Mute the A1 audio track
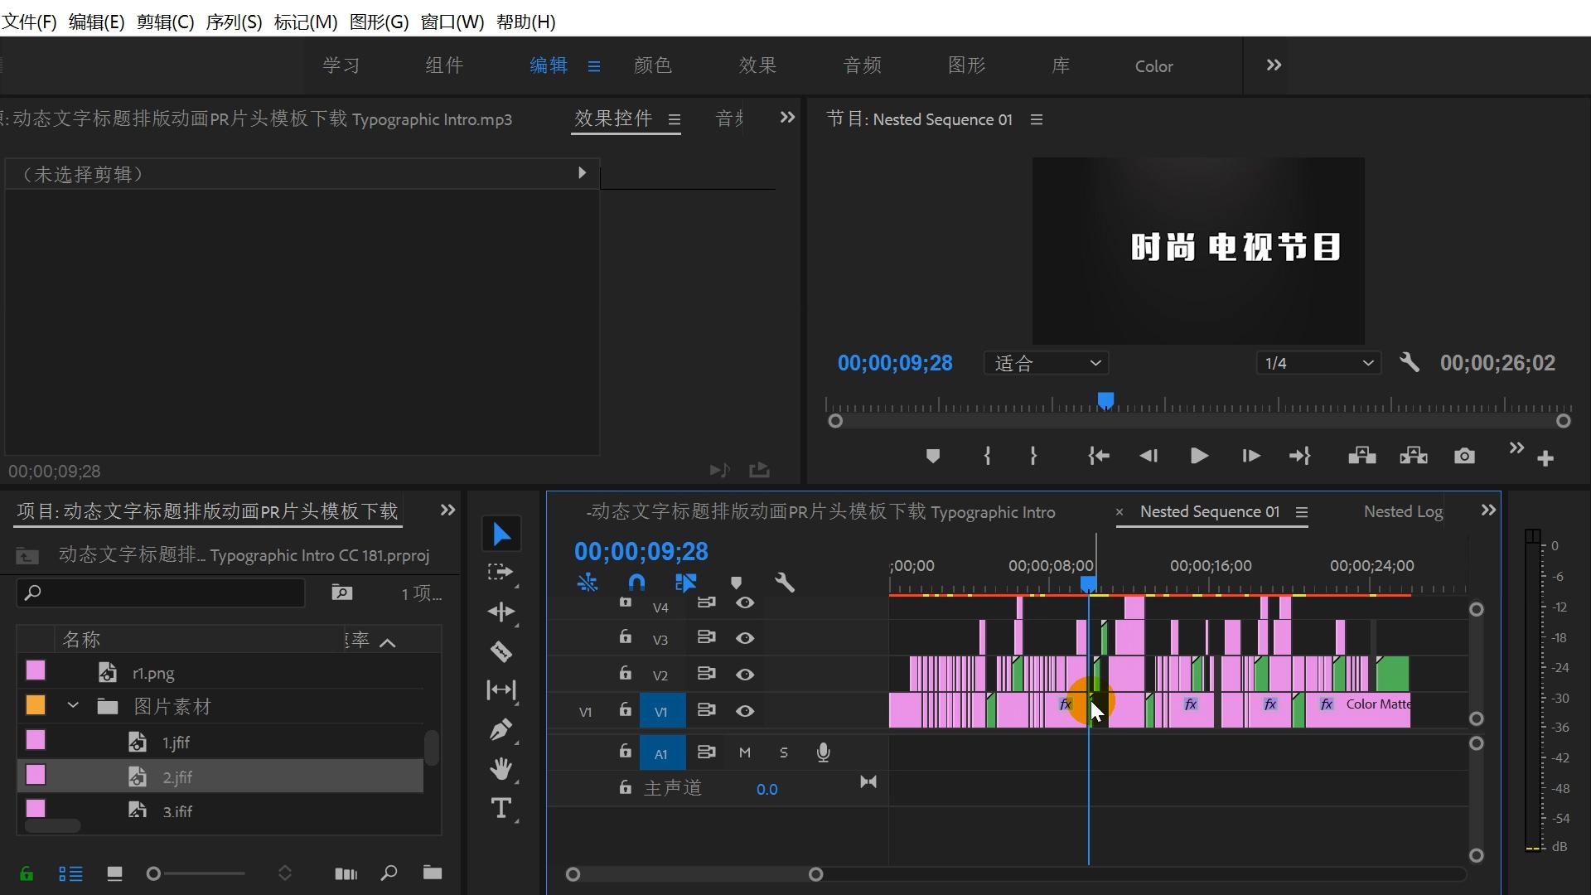 [744, 752]
